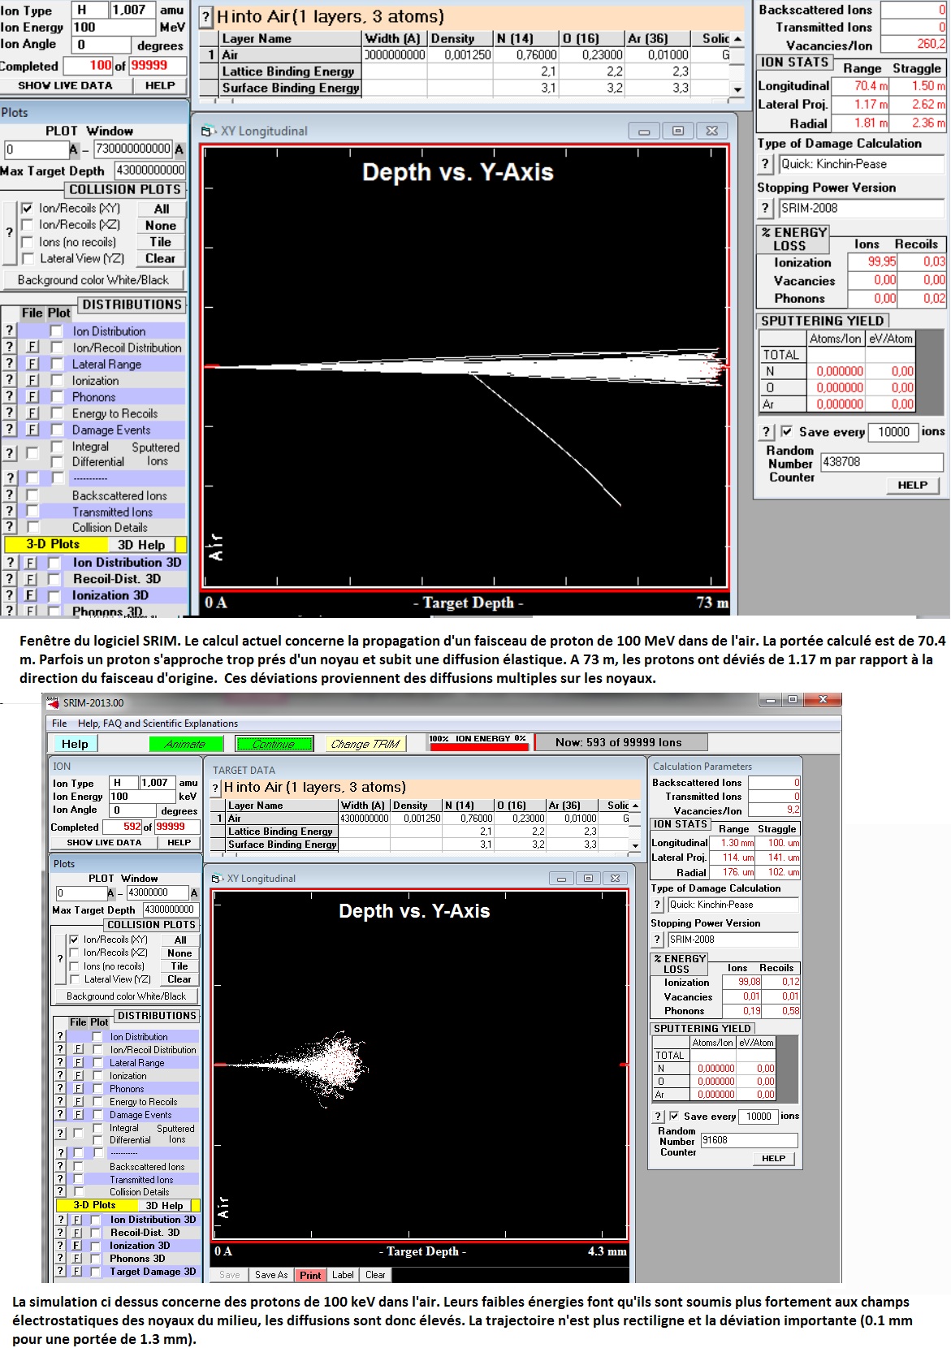This screenshot has width=951, height=1348.
Task: Click the SRIM-2013.00 title bar app icon
Action: click(x=52, y=702)
